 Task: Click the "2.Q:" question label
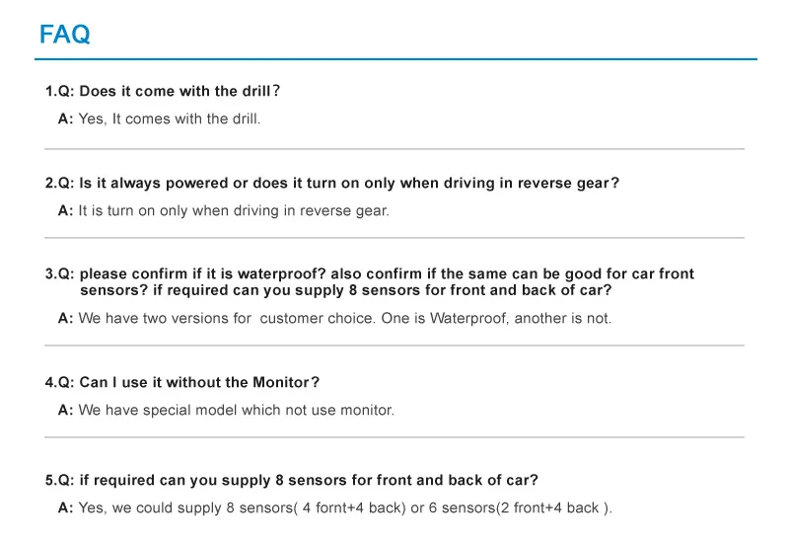click(59, 184)
